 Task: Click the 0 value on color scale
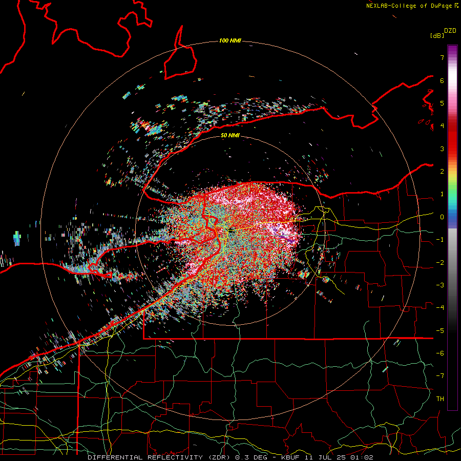pyautogui.click(x=442, y=217)
